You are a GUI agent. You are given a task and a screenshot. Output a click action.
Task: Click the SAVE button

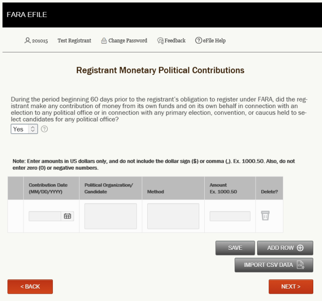tap(235, 248)
